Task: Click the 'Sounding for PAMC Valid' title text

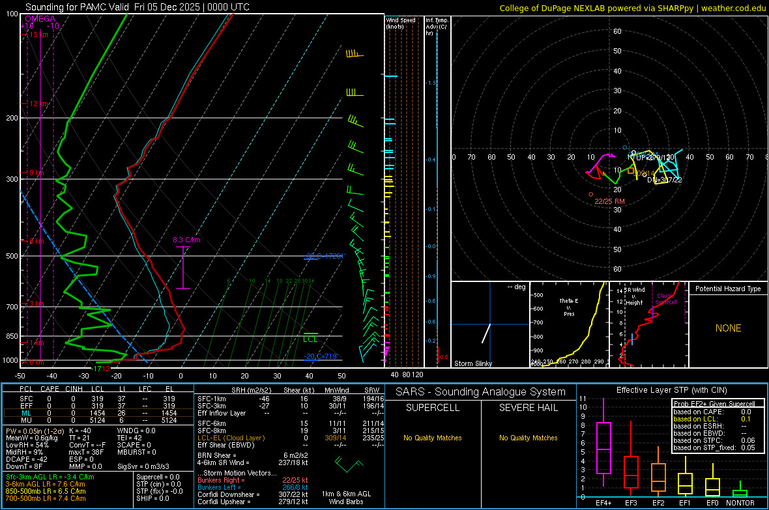Action: click(77, 7)
